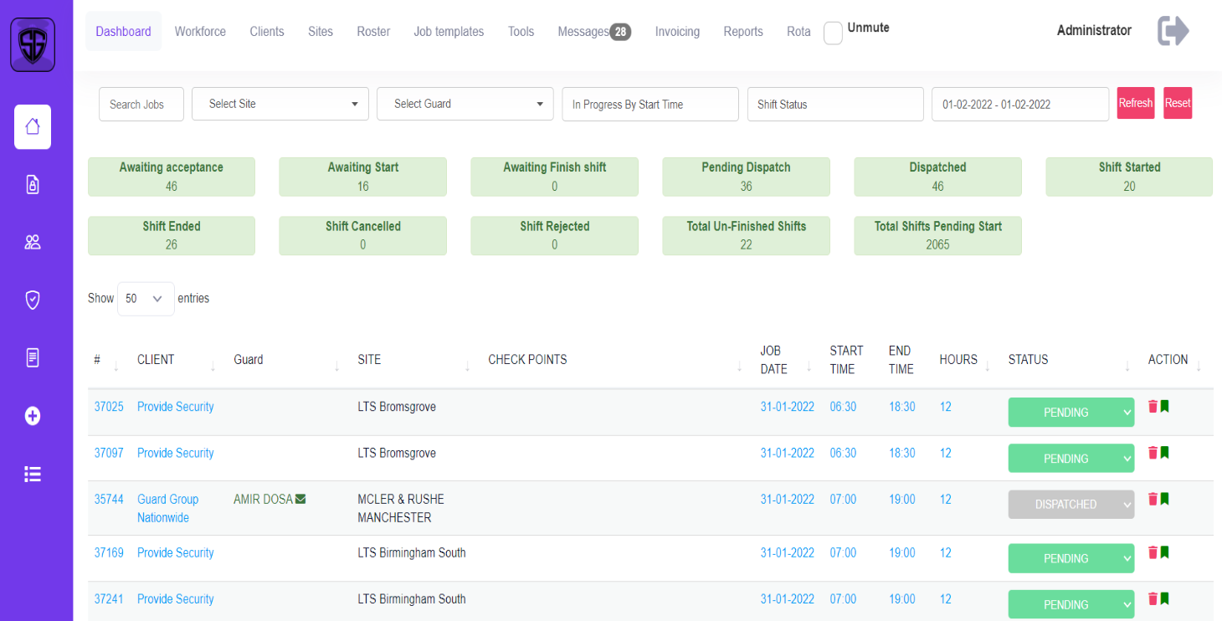
Task: Click the Search Jobs field
Action: 141,105
